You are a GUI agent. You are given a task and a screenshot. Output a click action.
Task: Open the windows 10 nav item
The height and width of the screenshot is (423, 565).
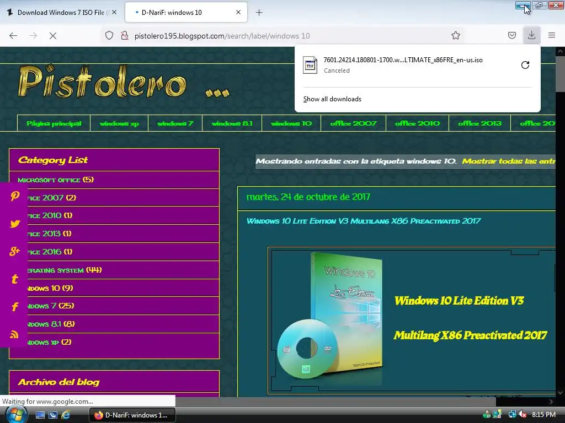291,123
